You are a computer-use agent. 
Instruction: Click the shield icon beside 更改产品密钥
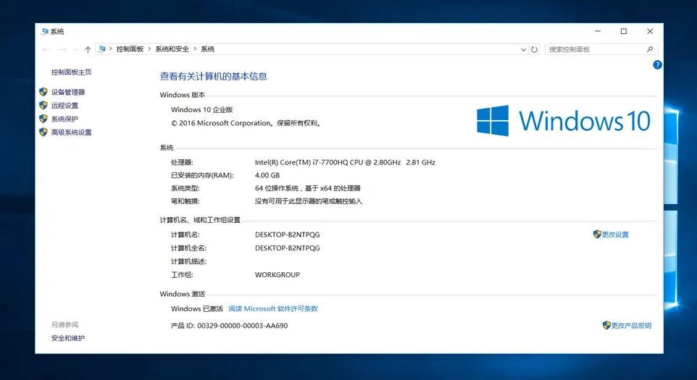[606, 325]
